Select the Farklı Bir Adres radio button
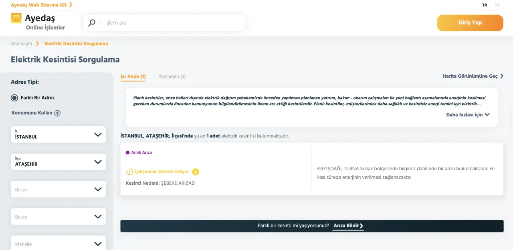 click(14, 98)
